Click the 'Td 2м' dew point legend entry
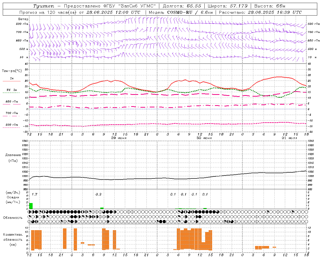The height and width of the screenshot is (257, 321). (12, 90)
